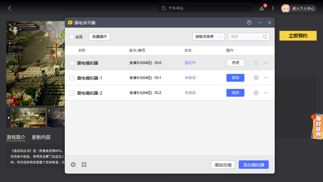Expand the 按版本排序 dropdown
This screenshot has height=182, width=323.
(208, 37)
